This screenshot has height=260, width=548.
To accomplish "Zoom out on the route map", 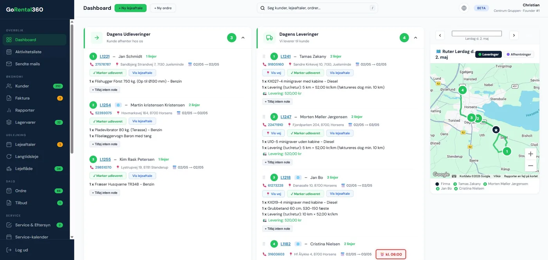I will (530, 166).
